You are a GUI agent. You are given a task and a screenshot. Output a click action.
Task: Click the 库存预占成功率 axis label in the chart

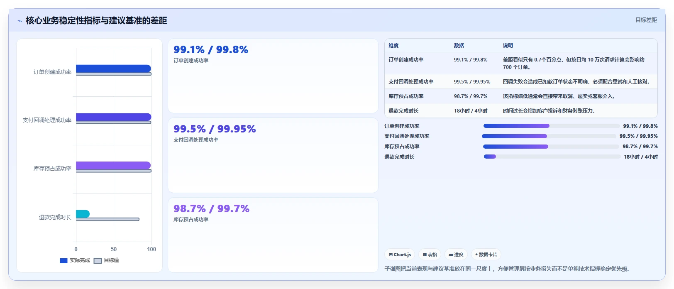click(52, 169)
